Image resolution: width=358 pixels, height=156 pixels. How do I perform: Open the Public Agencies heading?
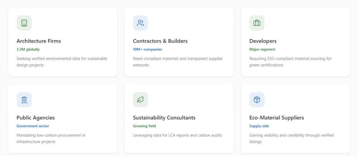36,118
